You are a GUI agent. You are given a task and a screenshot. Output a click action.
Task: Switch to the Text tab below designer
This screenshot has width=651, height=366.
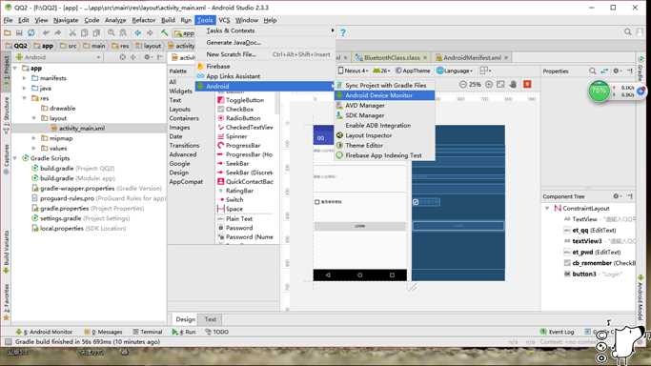click(210, 319)
